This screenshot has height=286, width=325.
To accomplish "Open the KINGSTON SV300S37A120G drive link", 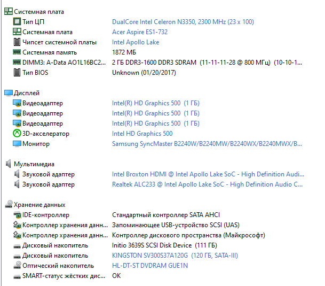I will (x=175, y=255).
